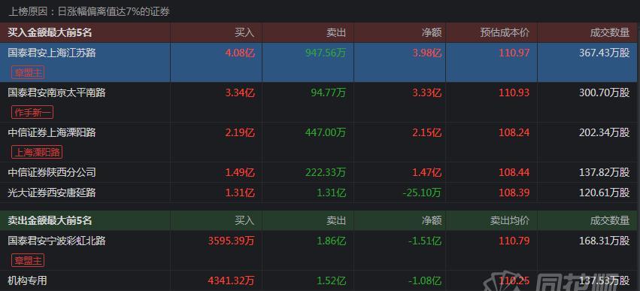This screenshot has width=640, height=291.
Task: Sort by 成交数量 column in sell section
Action: click(x=610, y=221)
